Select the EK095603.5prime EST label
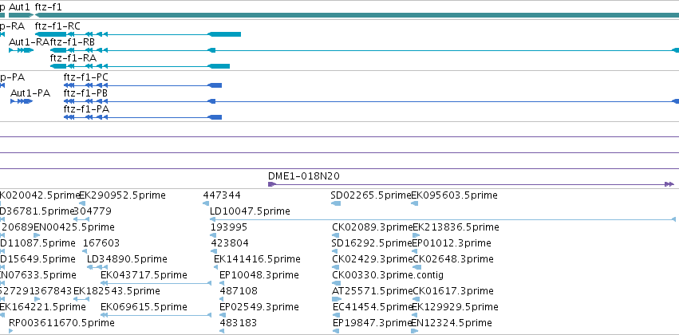 [x=454, y=195]
